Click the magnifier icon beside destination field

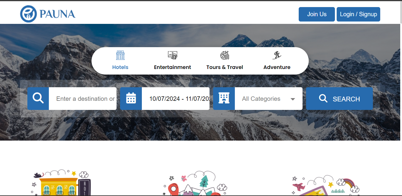(x=38, y=98)
